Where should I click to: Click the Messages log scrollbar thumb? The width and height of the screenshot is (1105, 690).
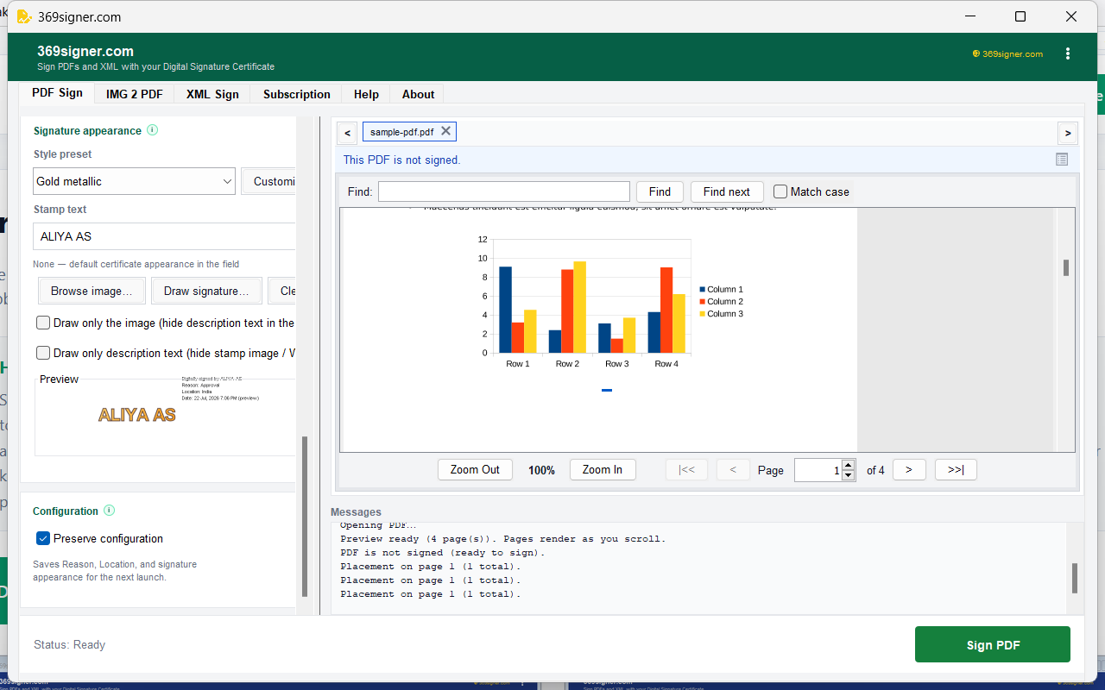point(1075,578)
